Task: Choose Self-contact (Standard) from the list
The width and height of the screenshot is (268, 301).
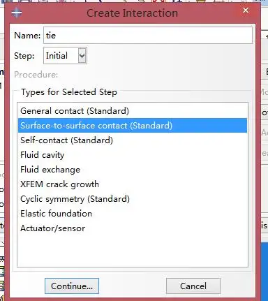Action: click(x=66, y=140)
